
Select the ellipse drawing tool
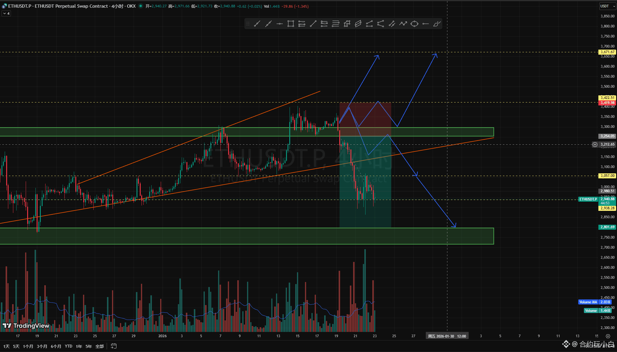point(414,24)
